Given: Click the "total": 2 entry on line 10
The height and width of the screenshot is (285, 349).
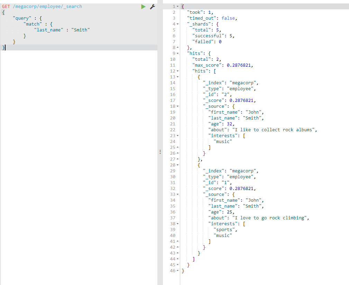Looking at the screenshot, I should (x=206, y=59).
